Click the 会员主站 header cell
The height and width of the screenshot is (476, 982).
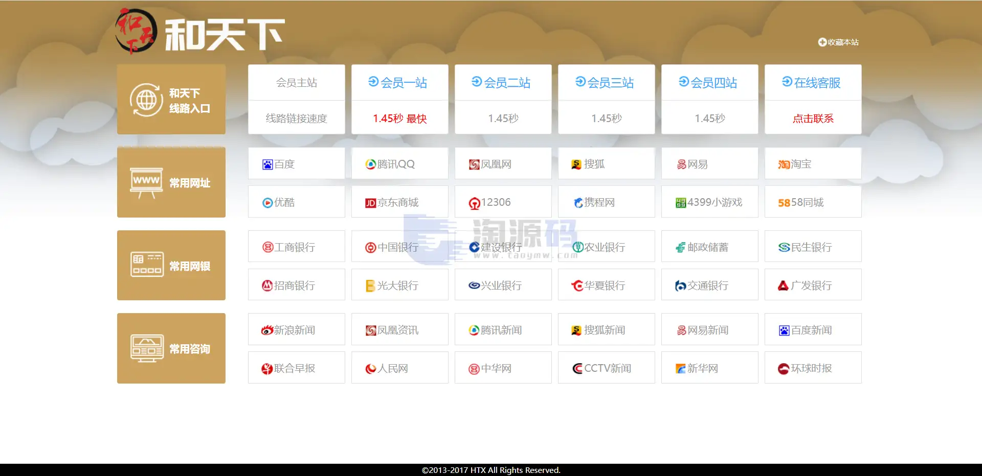297,83
